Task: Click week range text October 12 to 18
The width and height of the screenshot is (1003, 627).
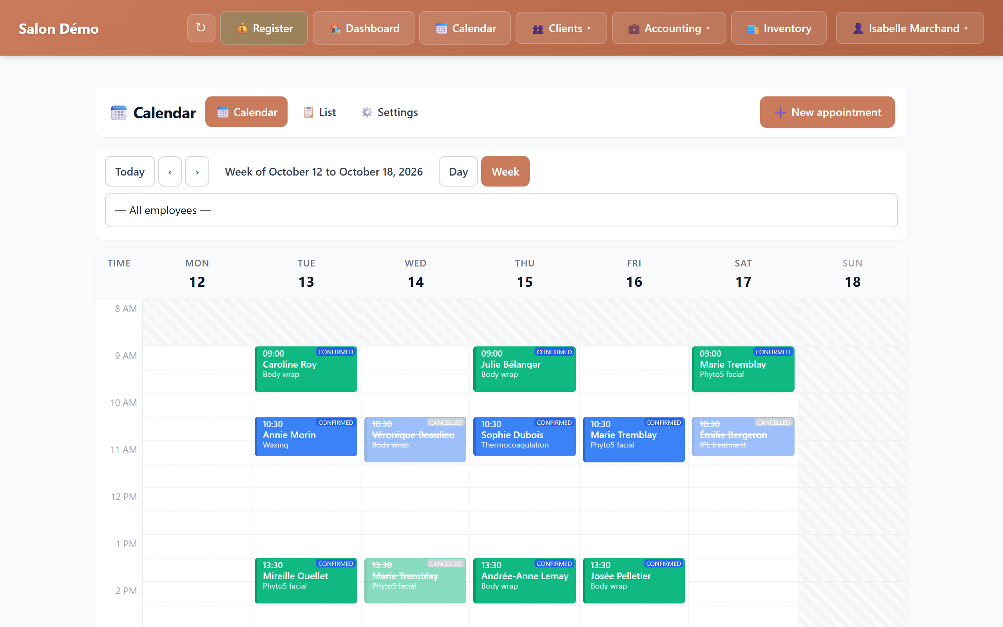Action: click(324, 172)
